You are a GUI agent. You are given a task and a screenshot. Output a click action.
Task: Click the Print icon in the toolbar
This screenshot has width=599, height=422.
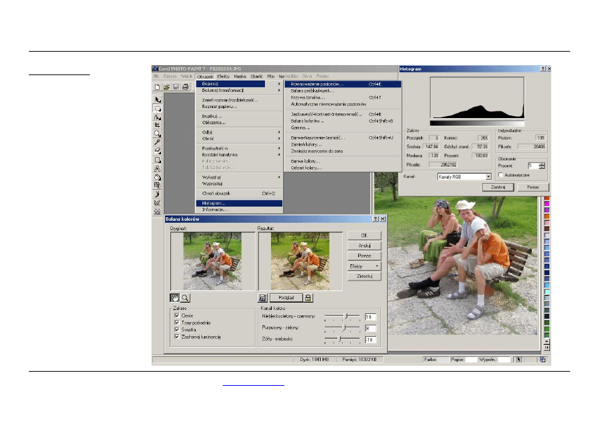click(x=185, y=87)
